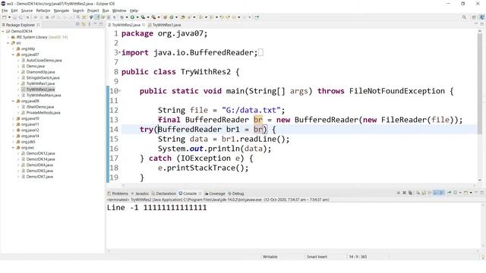The width and height of the screenshot is (486, 273).
Task: Close the TryWithRes2.java editor tab
Action: pyautogui.click(x=144, y=25)
